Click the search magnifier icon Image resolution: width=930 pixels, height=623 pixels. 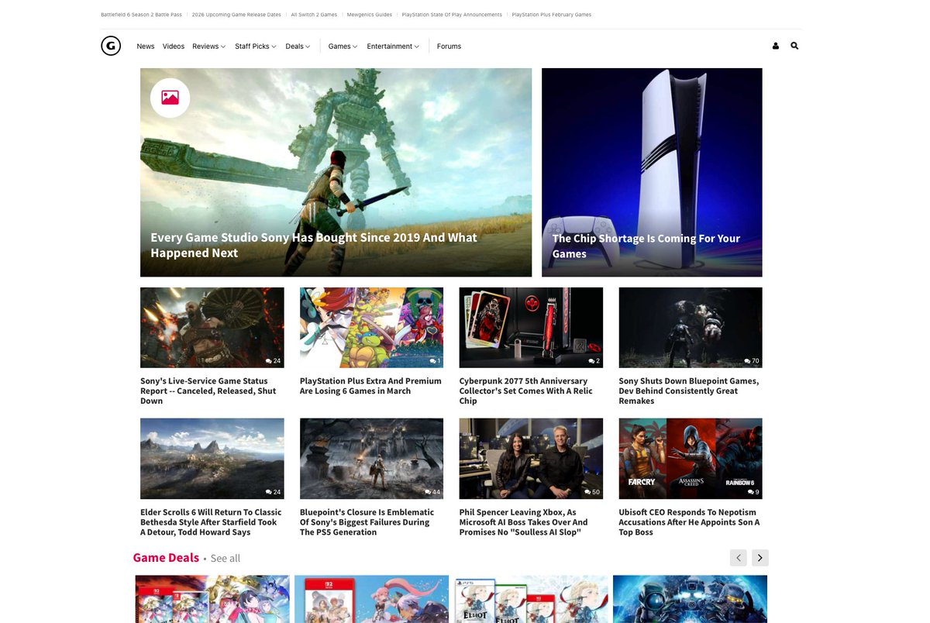[x=794, y=46]
